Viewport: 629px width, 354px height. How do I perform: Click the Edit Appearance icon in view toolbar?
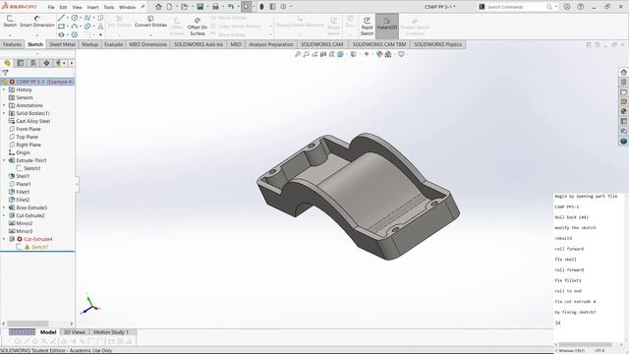pyautogui.click(x=379, y=54)
